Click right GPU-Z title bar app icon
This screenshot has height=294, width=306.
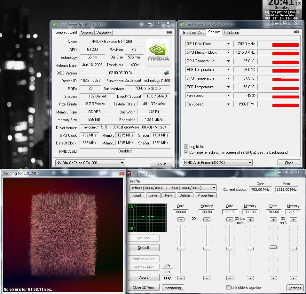(182, 25)
